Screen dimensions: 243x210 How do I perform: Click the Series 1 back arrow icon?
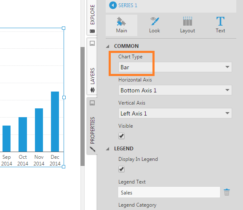pyautogui.click(x=113, y=5)
